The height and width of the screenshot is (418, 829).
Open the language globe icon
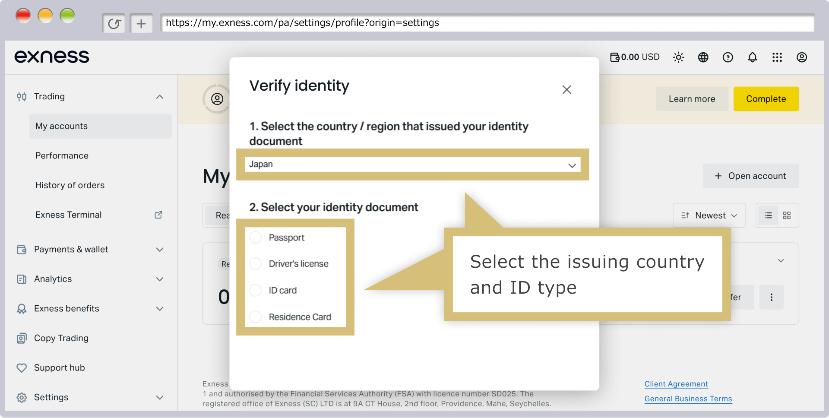[x=703, y=57]
